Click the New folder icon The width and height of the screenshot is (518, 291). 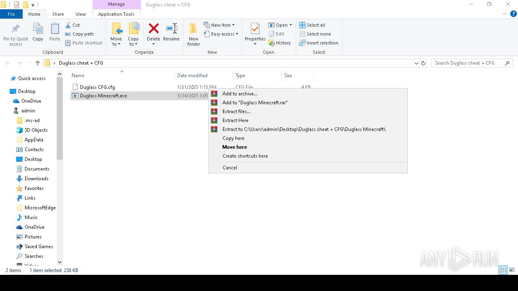pos(193,28)
